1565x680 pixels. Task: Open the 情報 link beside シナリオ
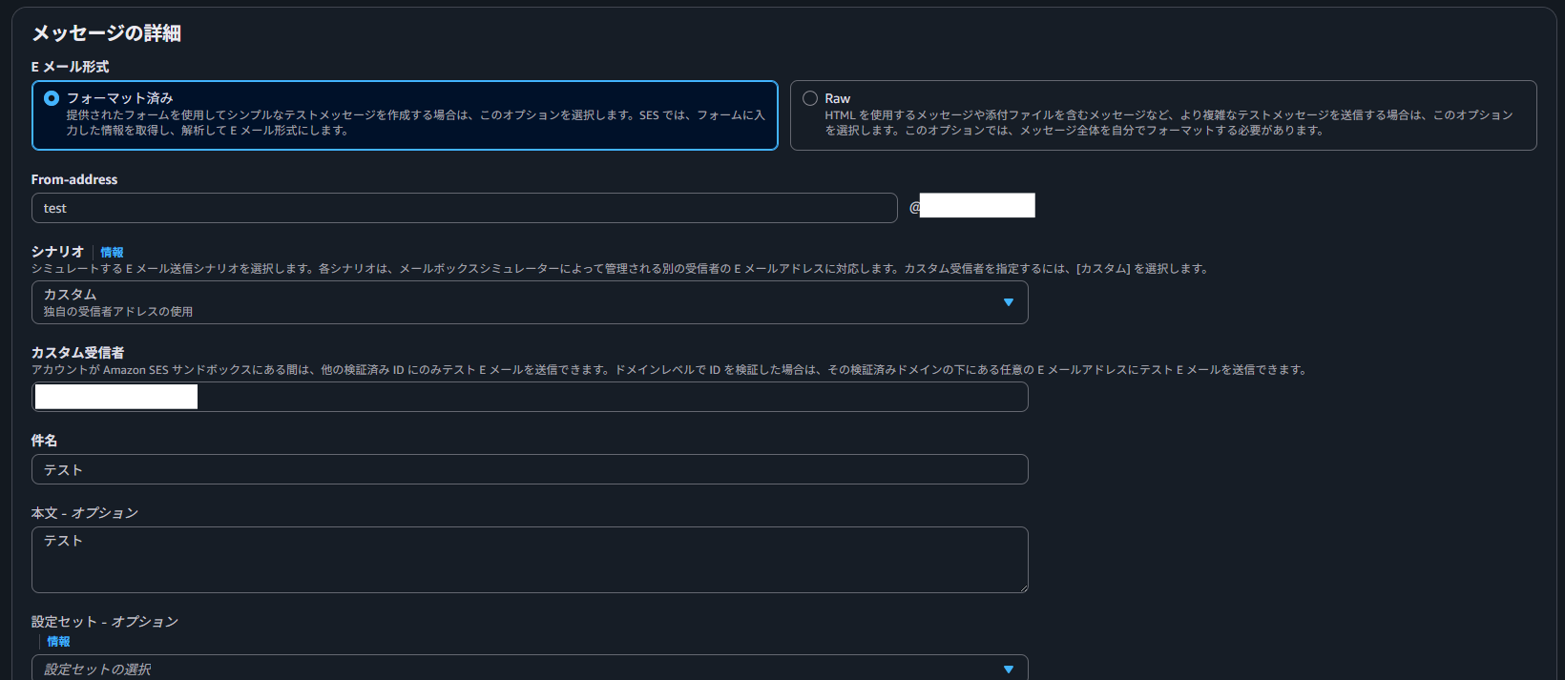point(112,253)
